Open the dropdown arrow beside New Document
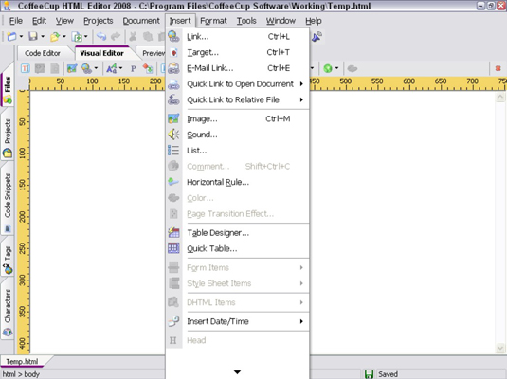 coord(21,37)
